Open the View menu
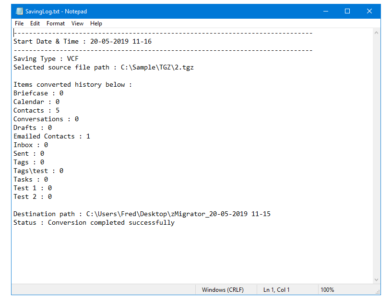 77,23
